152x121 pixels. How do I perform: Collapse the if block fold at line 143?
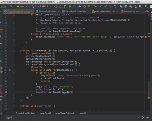click(x=14, y=73)
